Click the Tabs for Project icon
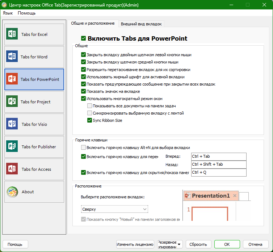The height and width of the screenshot is (252, 273). point(12,101)
